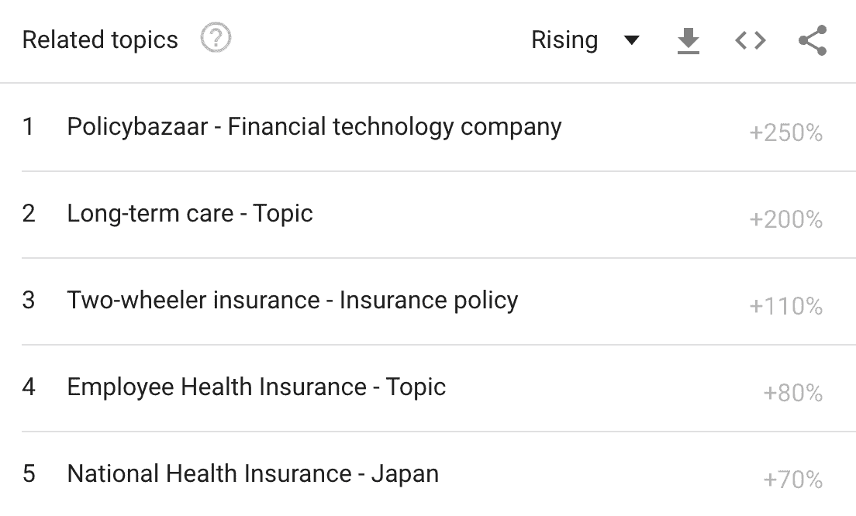The width and height of the screenshot is (856, 516).
Task: Open the Policybazaar financial technology topic
Action: point(315,126)
